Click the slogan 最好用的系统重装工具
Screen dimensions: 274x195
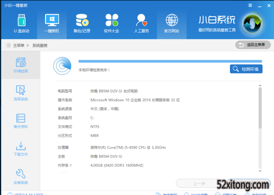217,30
